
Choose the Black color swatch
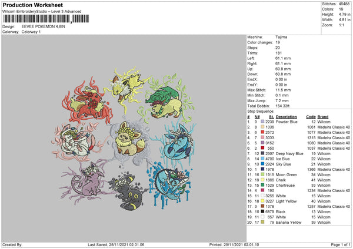262,211
